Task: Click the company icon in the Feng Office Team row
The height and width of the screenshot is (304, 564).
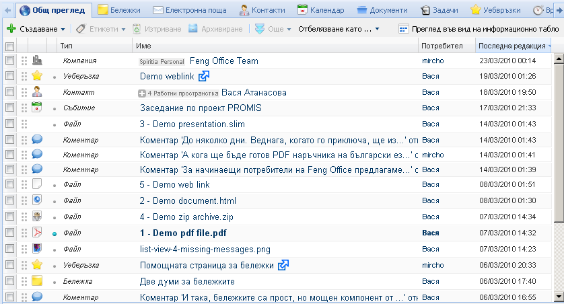Action: (x=37, y=61)
